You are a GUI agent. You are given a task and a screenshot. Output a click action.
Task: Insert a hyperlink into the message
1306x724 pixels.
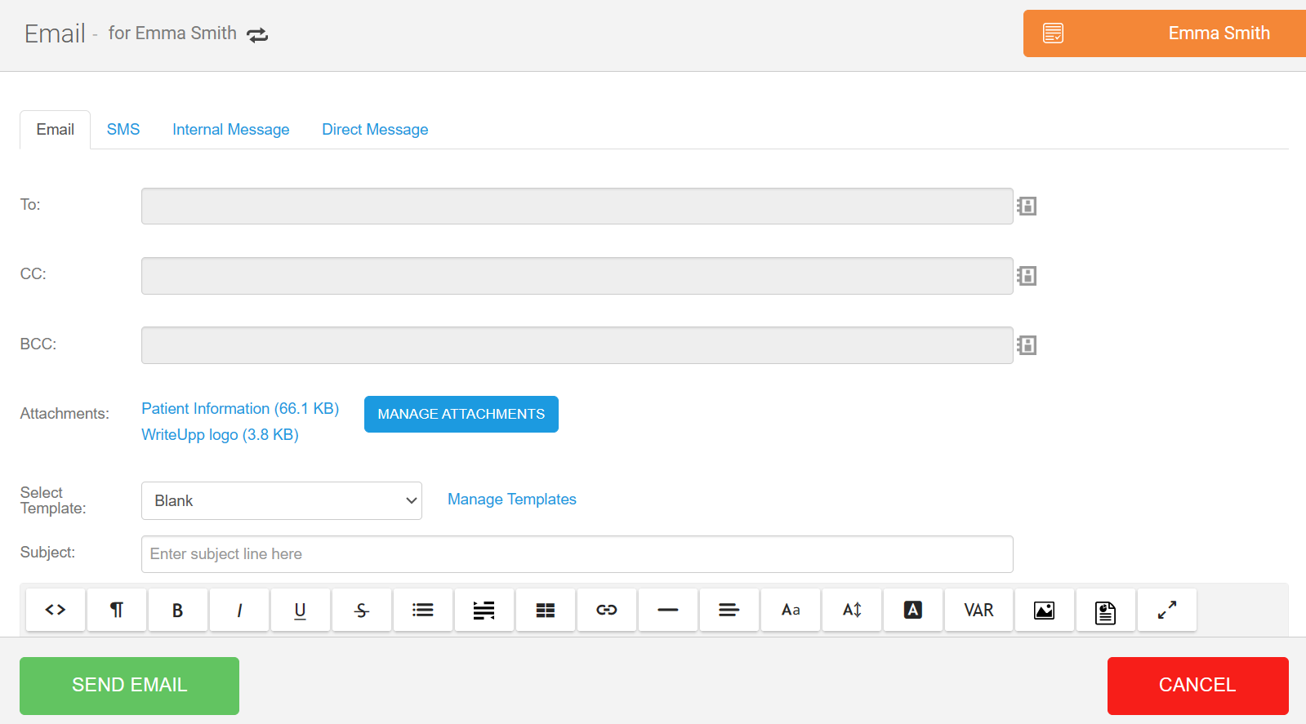tap(607, 610)
